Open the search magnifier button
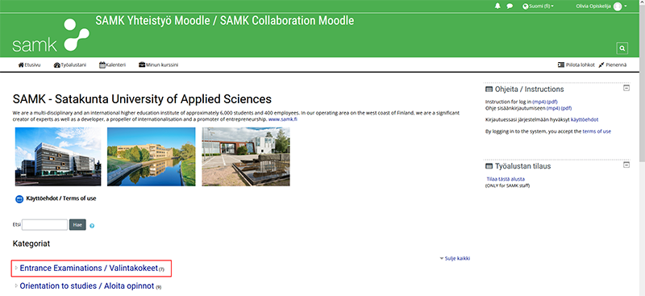 click(x=622, y=48)
